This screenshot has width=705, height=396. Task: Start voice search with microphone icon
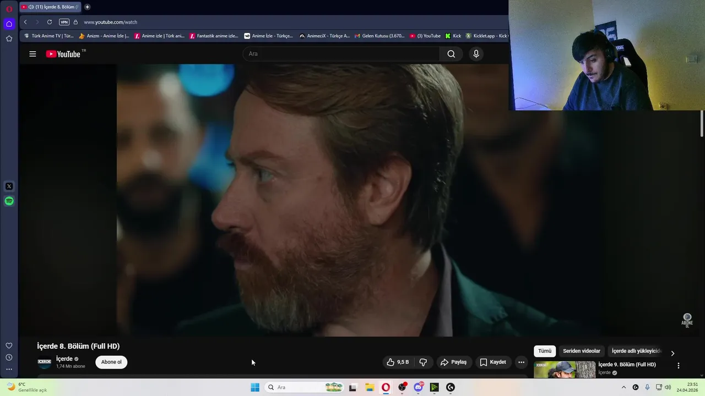[476, 54]
